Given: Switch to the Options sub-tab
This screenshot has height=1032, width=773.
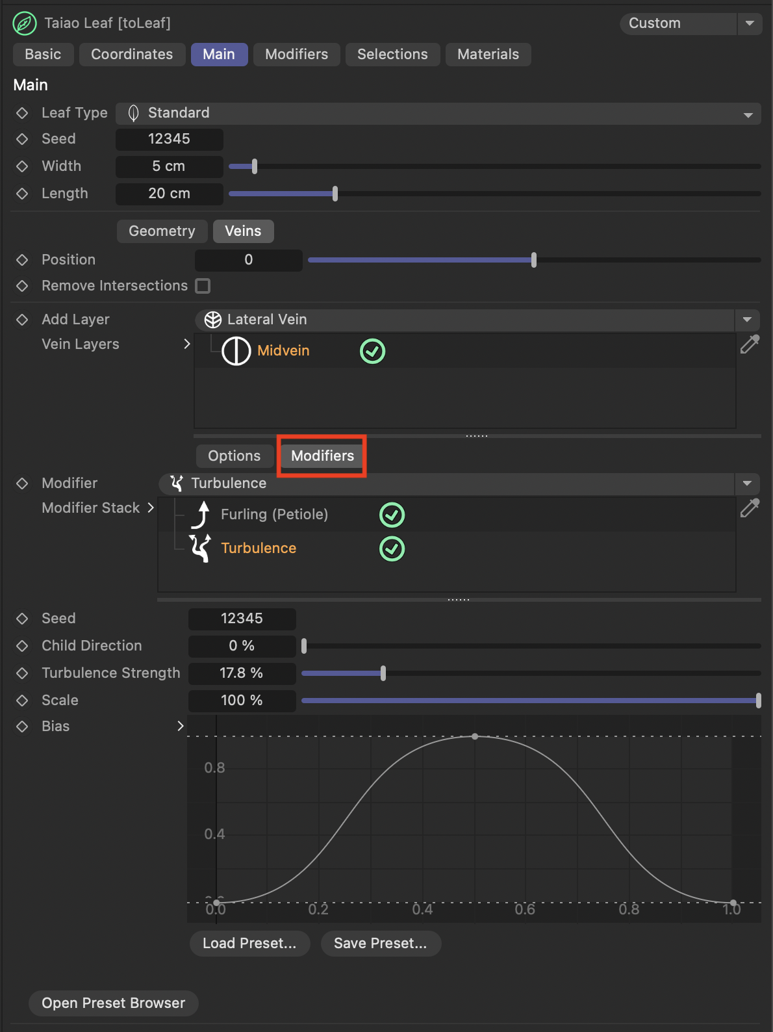Looking at the screenshot, I should pyautogui.click(x=234, y=456).
